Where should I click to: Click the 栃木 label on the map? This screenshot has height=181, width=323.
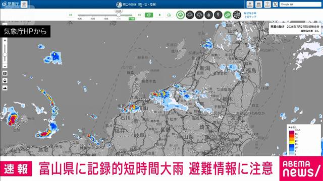click(228, 99)
